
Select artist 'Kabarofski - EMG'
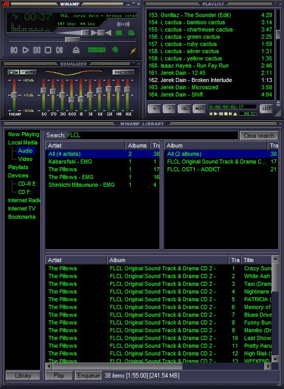103,161
